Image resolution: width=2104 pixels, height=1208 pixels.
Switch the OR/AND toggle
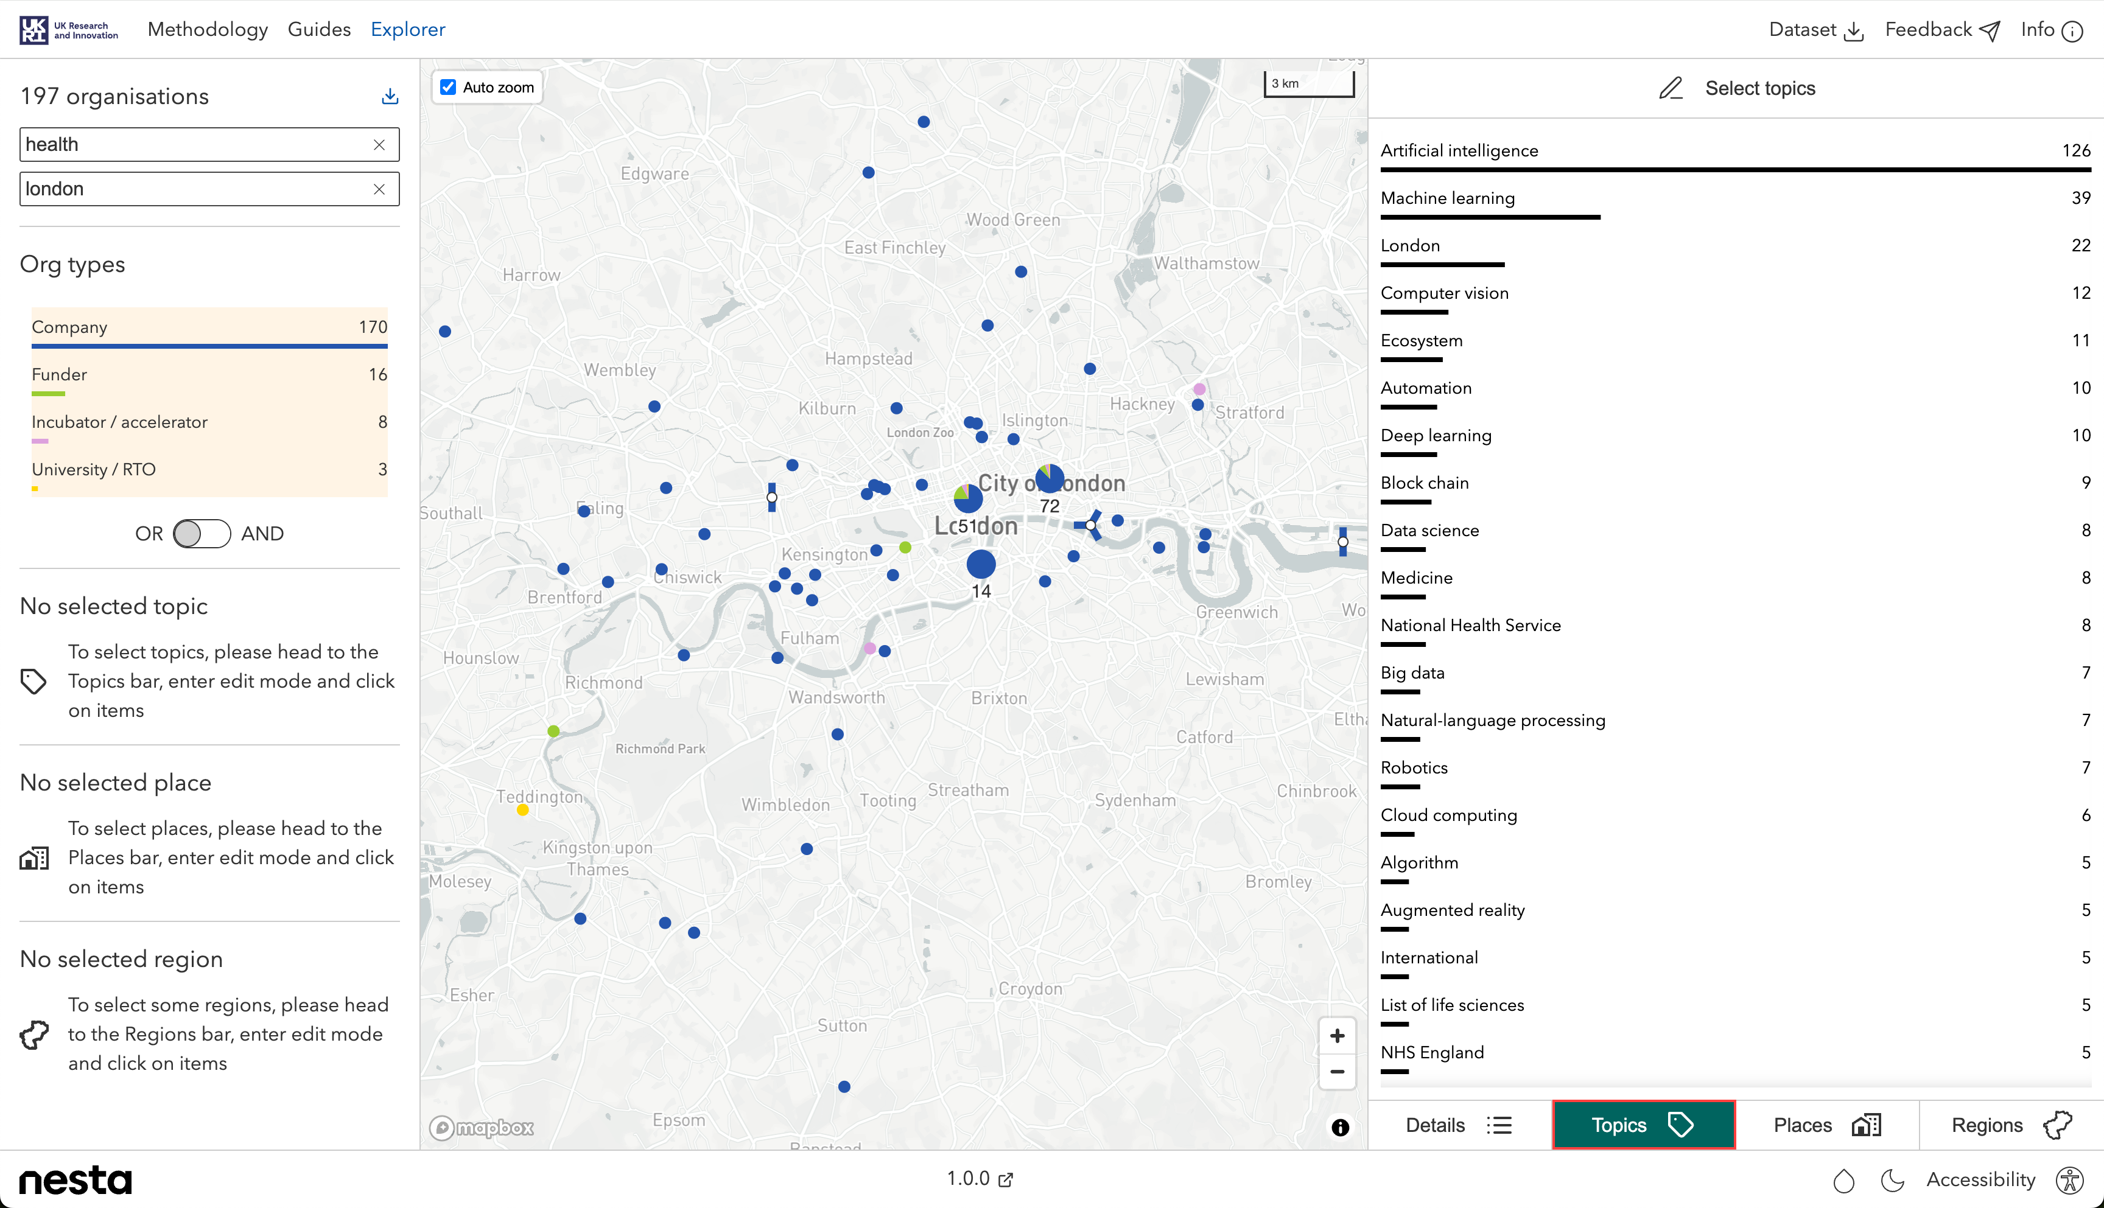202,534
